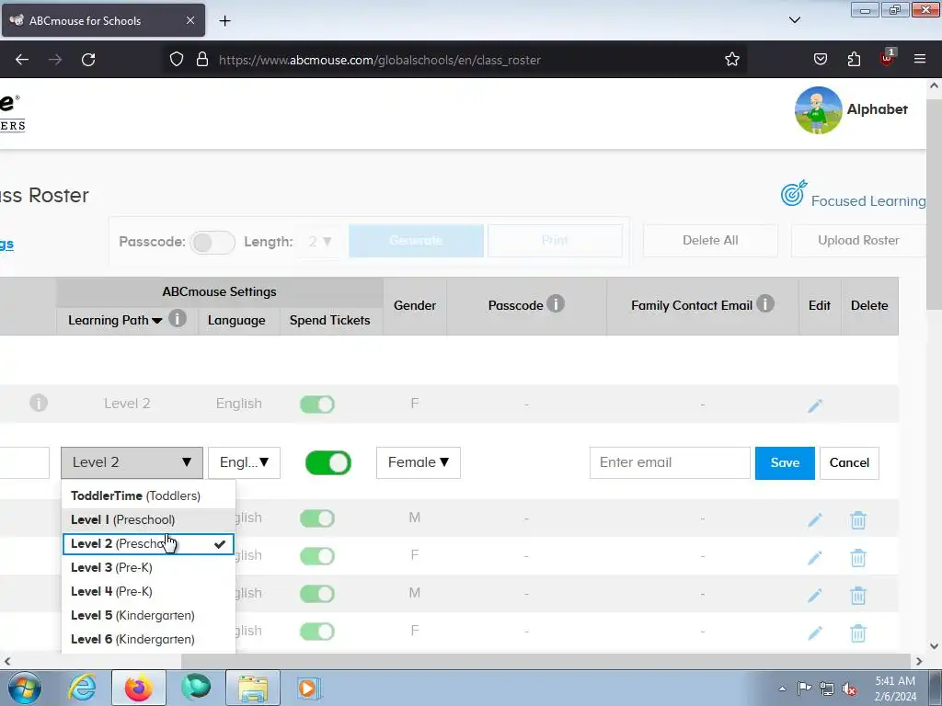Click the network tray icon
Image resolution: width=942 pixels, height=706 pixels.
click(827, 689)
